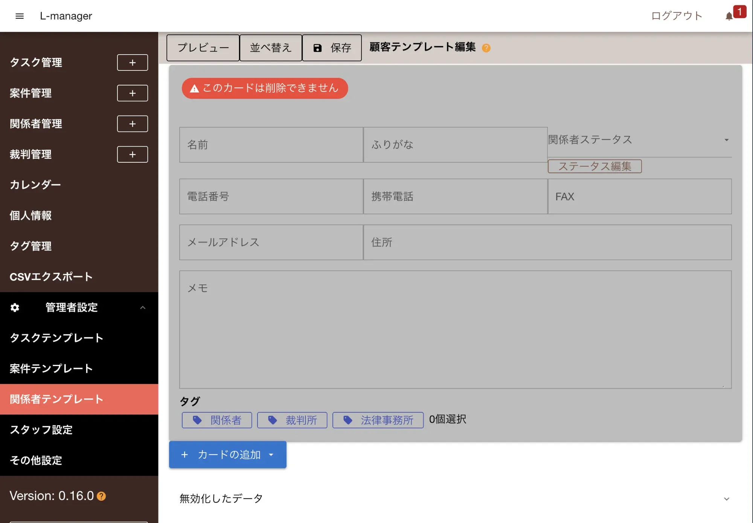Click the notification bell with badge

point(730,15)
